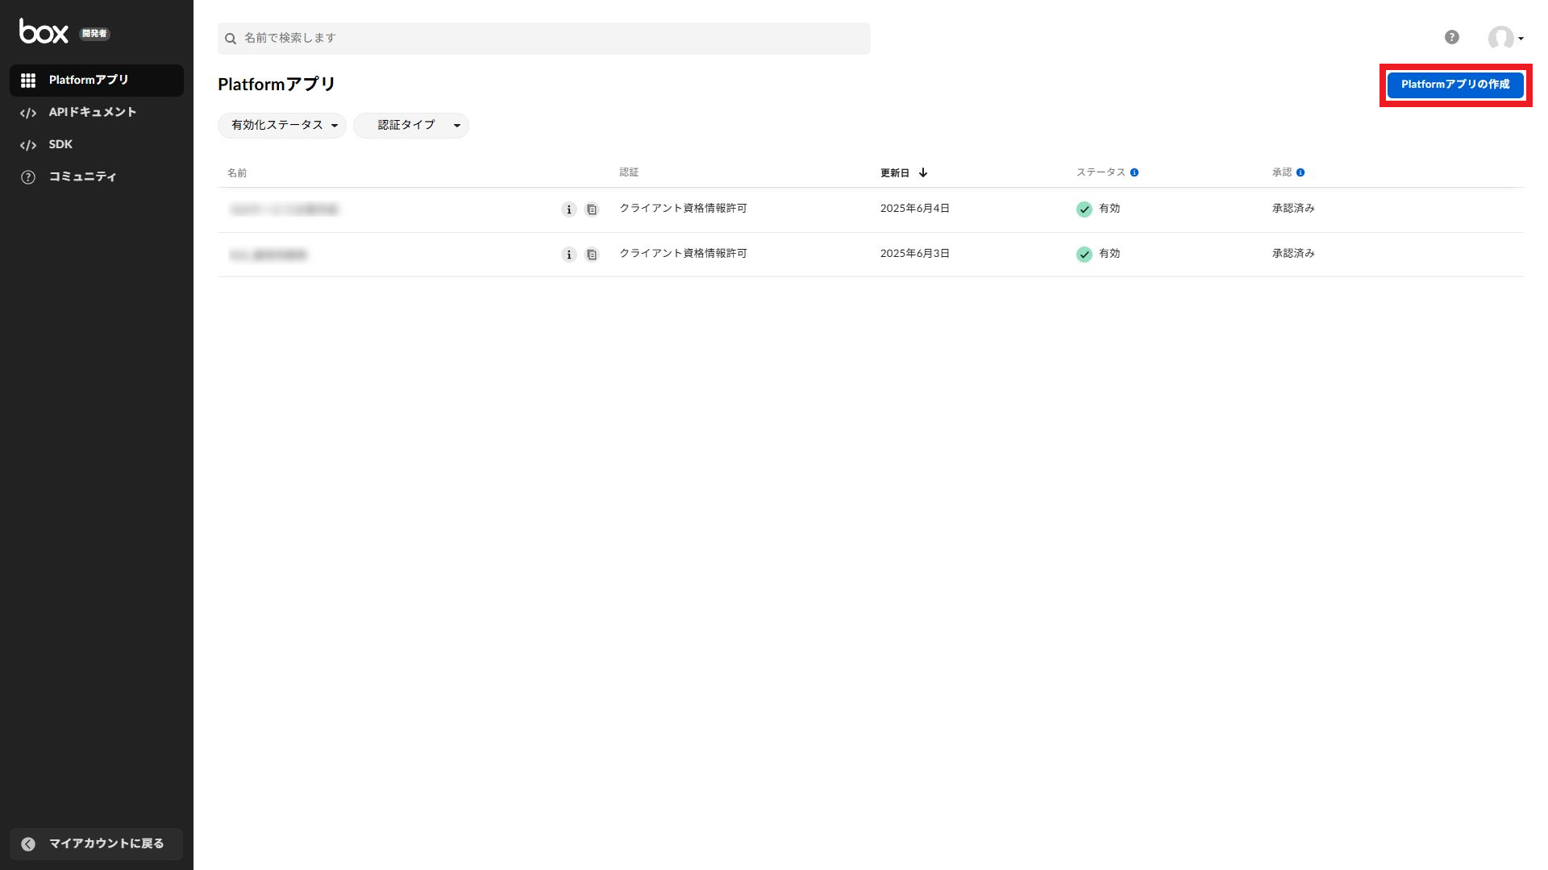This screenshot has height=870, width=1548.
Task: Open APIドキュメント in the sidebar
Action: [92, 112]
